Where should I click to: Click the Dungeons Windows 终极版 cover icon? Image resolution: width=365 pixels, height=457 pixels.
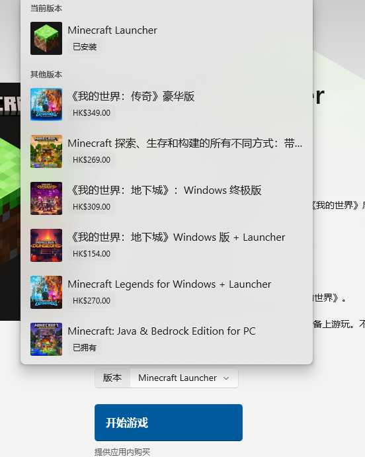(x=46, y=198)
